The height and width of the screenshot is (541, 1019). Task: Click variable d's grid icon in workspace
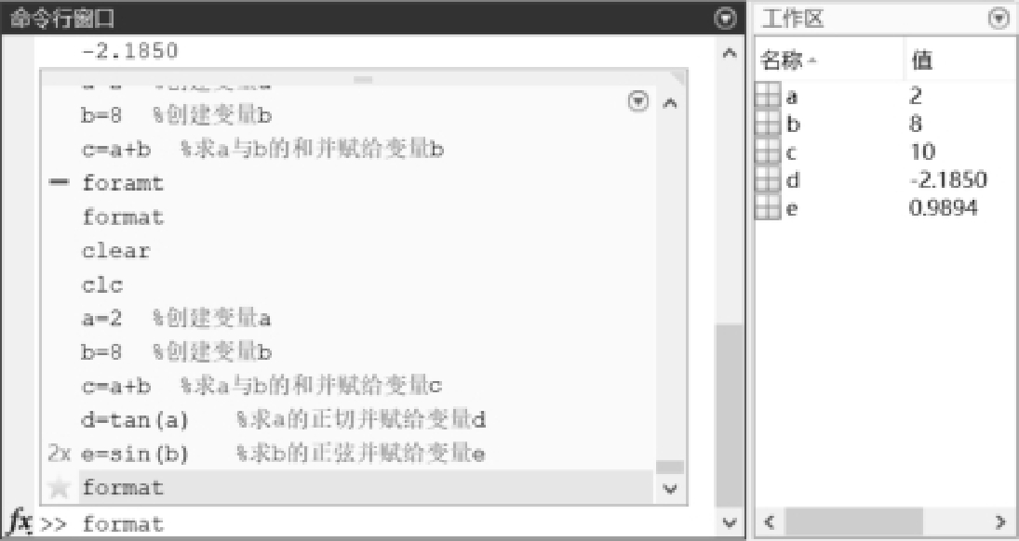pyautogui.click(x=768, y=179)
